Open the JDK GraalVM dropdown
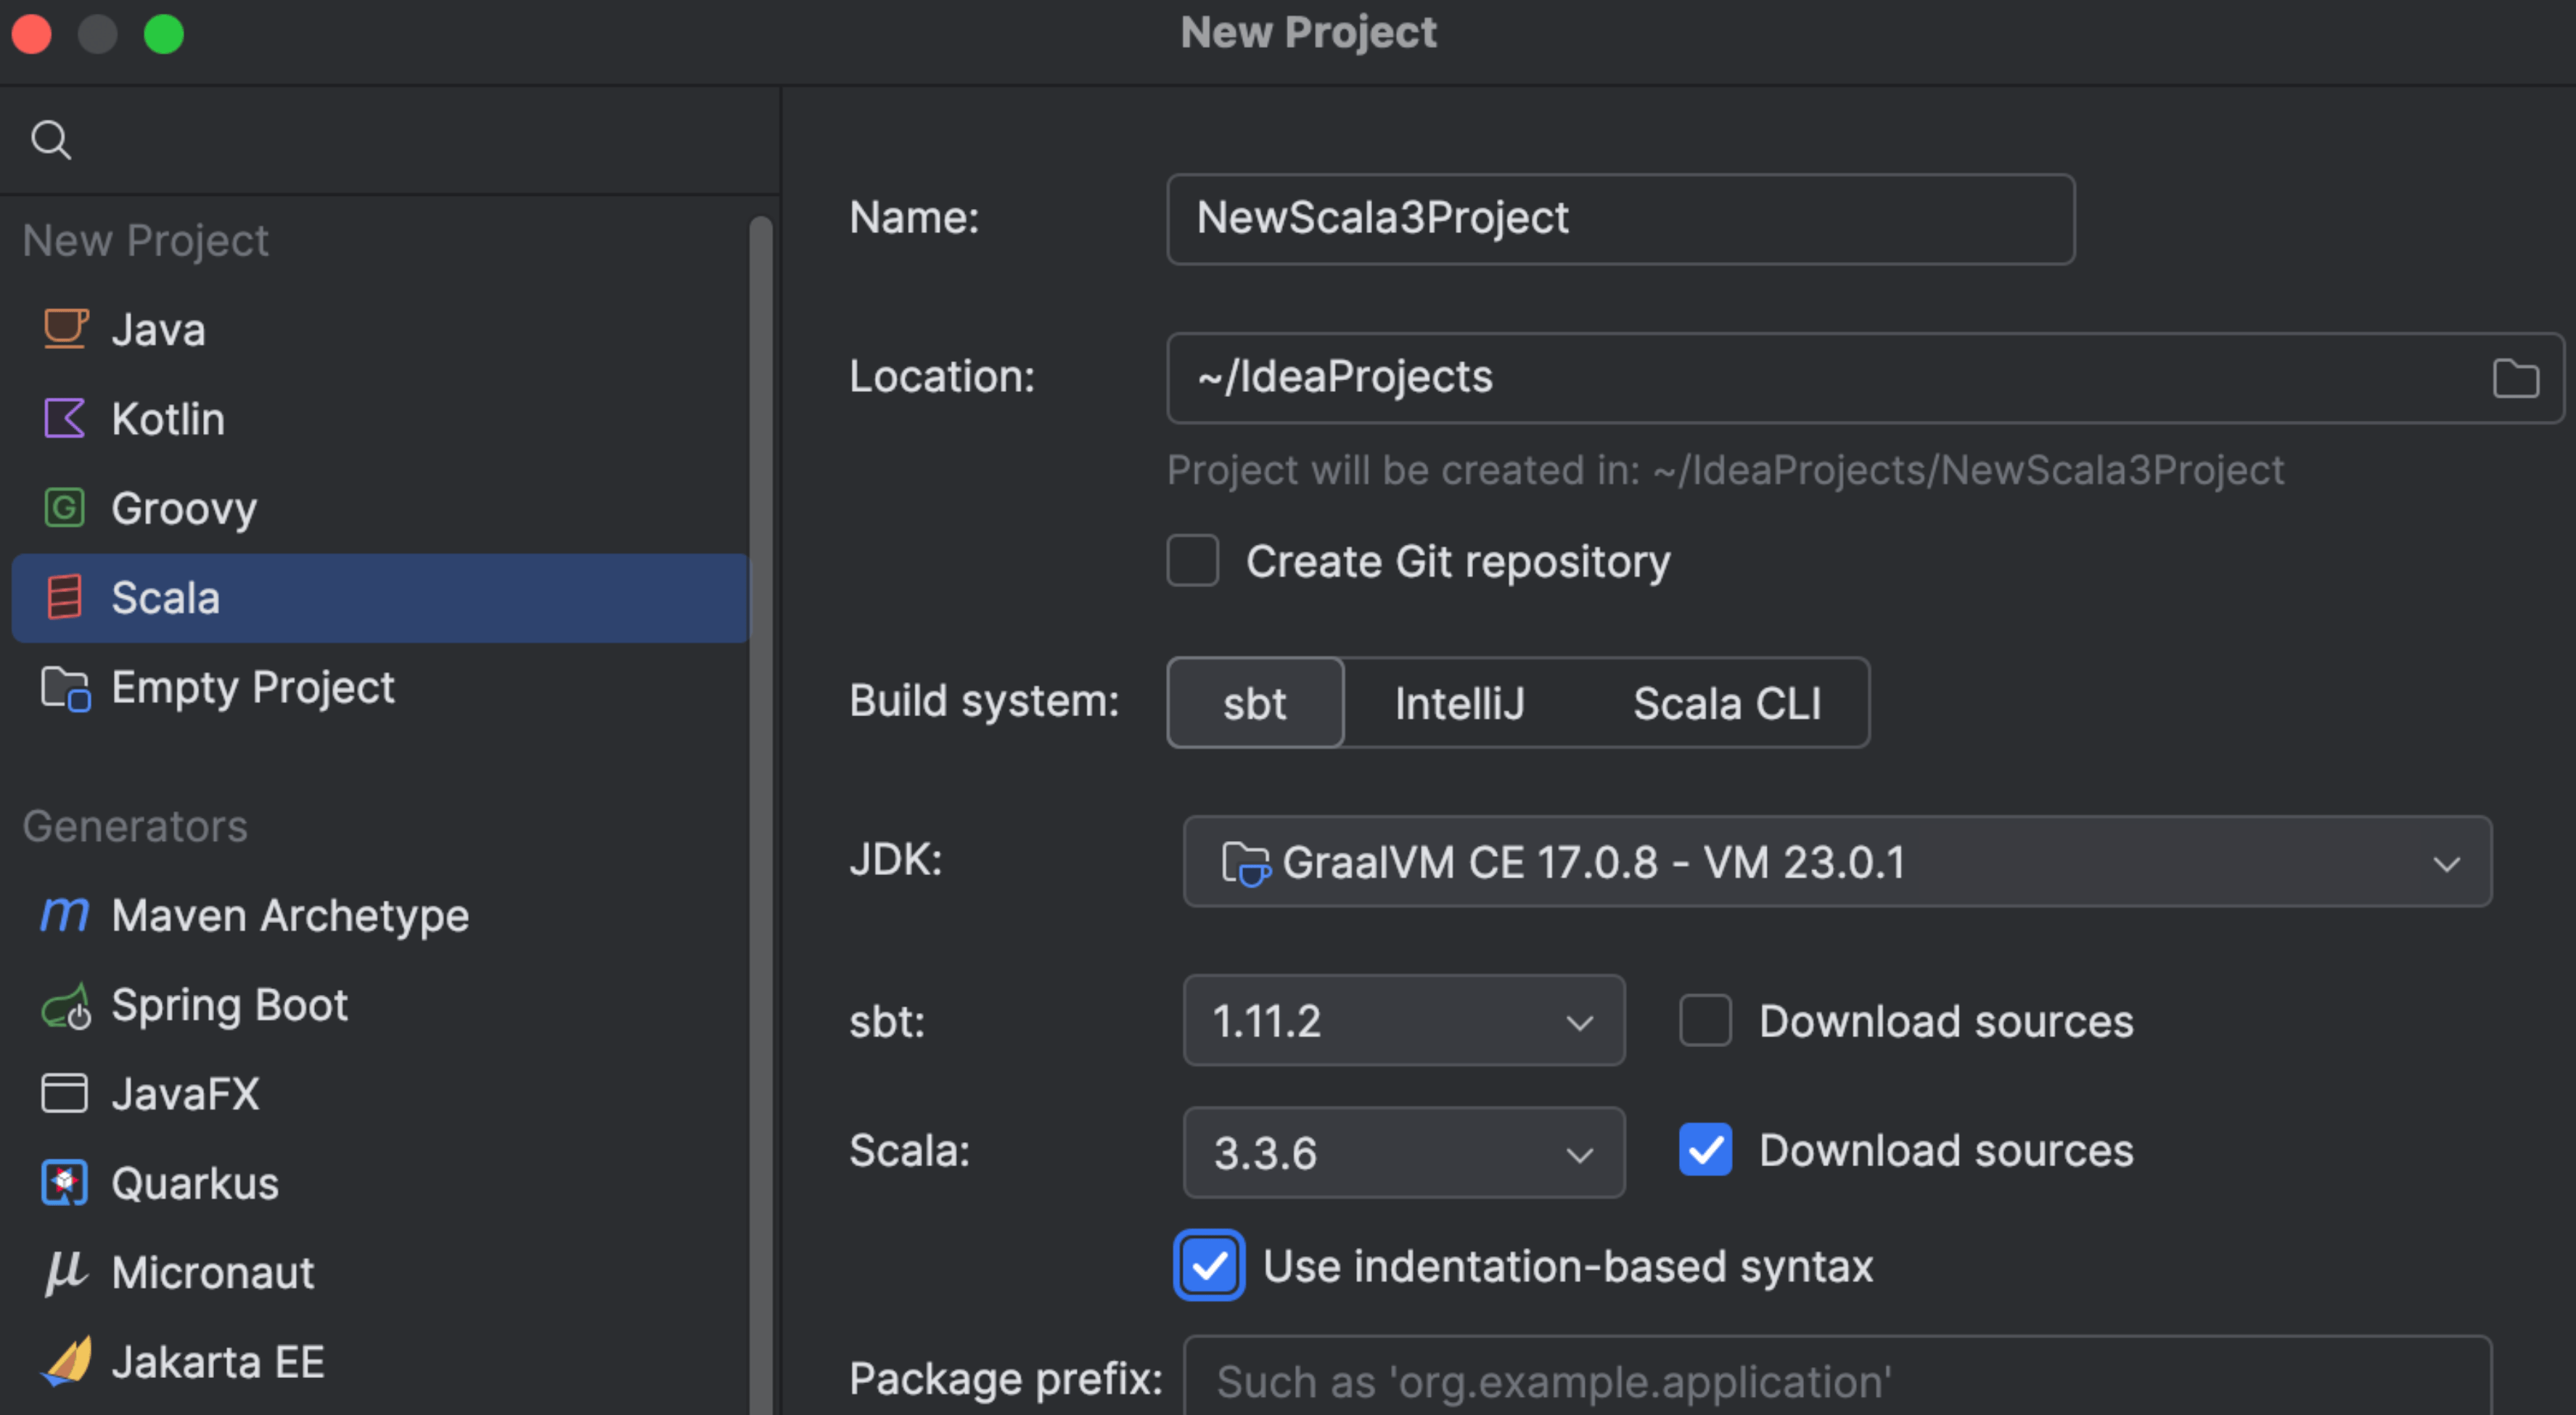The height and width of the screenshot is (1415, 2576). [1836, 861]
